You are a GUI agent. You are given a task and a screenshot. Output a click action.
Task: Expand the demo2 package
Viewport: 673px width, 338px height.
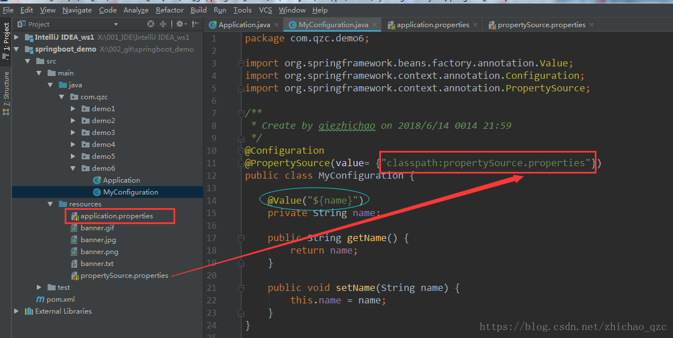(73, 121)
